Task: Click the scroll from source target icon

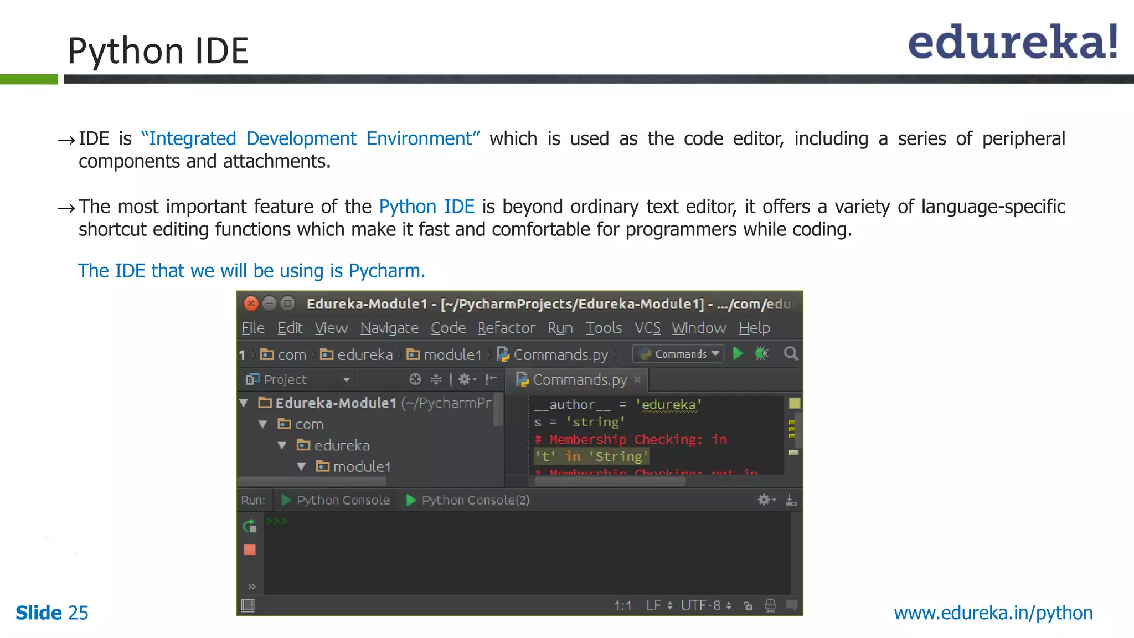Action: (415, 379)
